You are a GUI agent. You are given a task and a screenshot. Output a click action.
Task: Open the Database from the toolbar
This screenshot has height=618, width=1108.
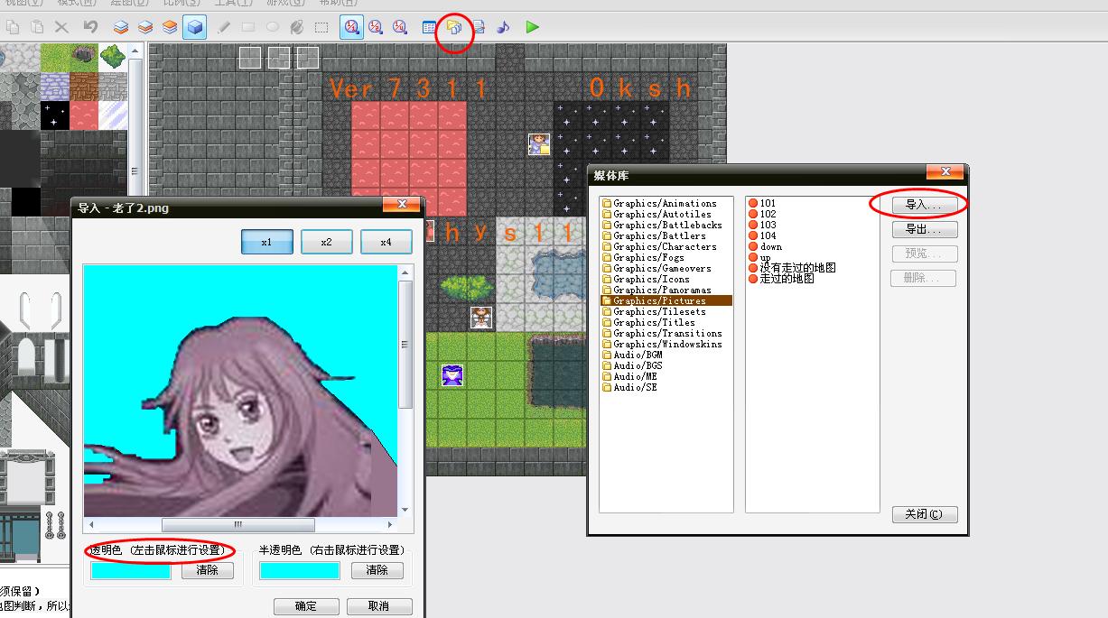430,27
